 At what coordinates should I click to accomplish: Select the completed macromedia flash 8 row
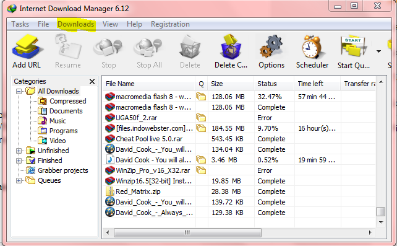(239, 107)
